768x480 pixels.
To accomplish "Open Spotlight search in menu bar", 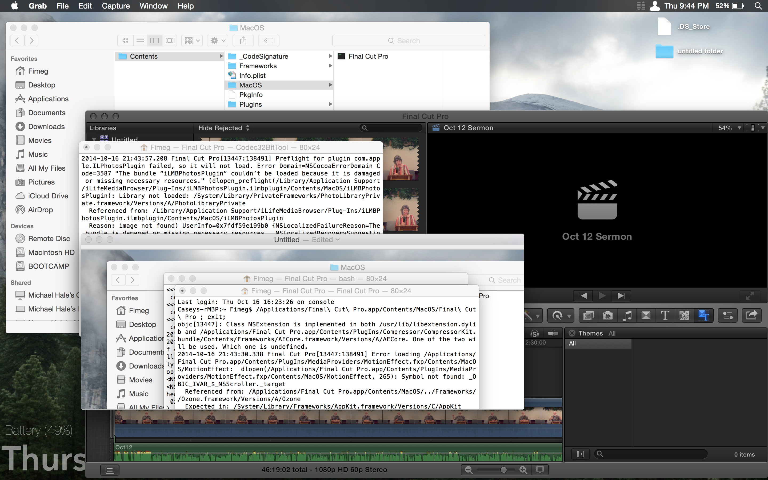I will 758,6.
